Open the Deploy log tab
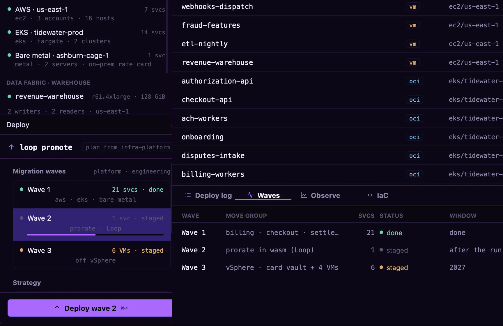This screenshot has height=326, width=503. pos(208,195)
